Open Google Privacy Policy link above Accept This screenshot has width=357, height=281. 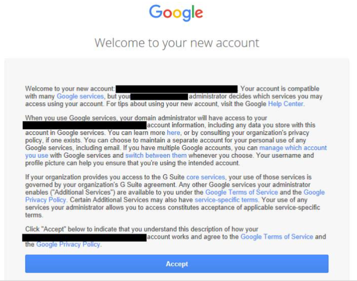(x=68, y=244)
